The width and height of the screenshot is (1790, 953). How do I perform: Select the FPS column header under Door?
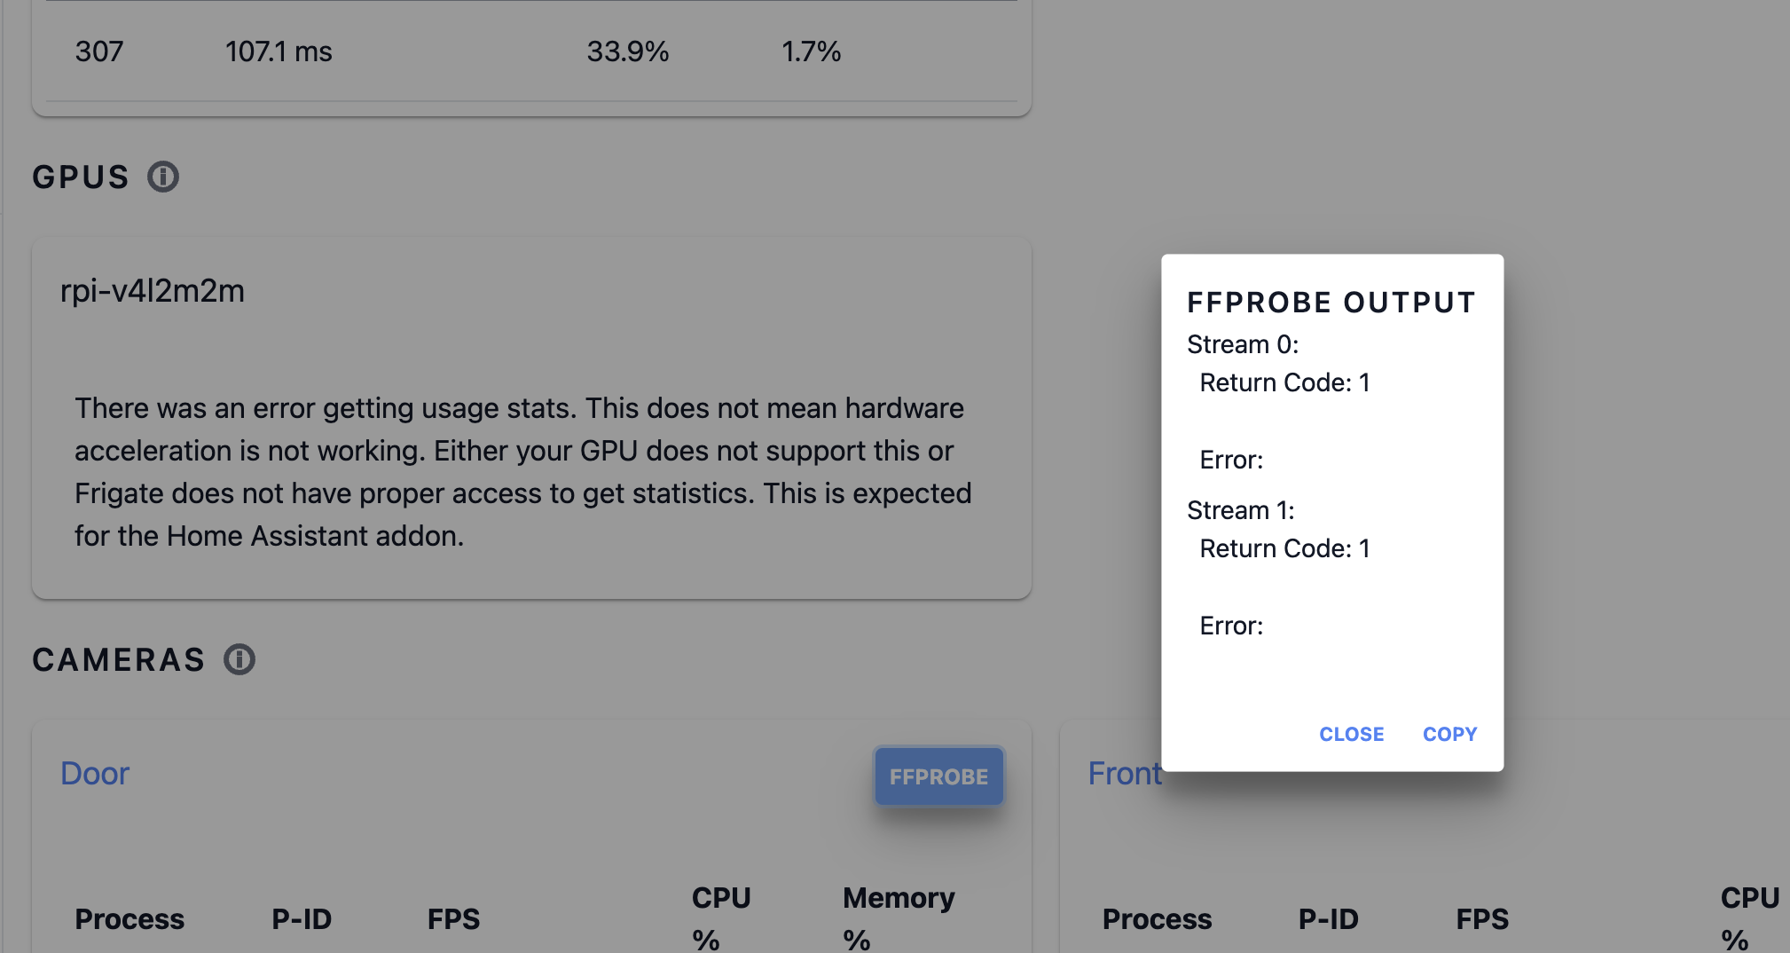(453, 919)
